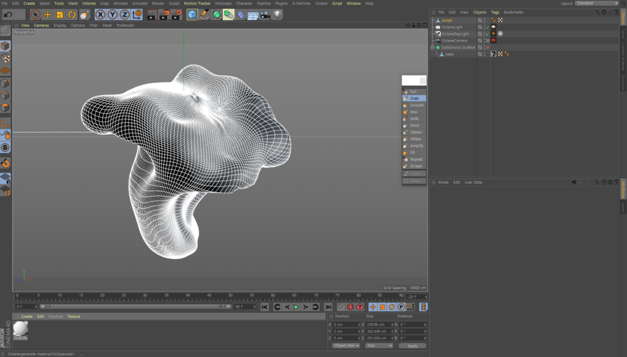Choose the Smooth sculpt brush
Viewport: 627px width, 357px height.
pos(416,105)
